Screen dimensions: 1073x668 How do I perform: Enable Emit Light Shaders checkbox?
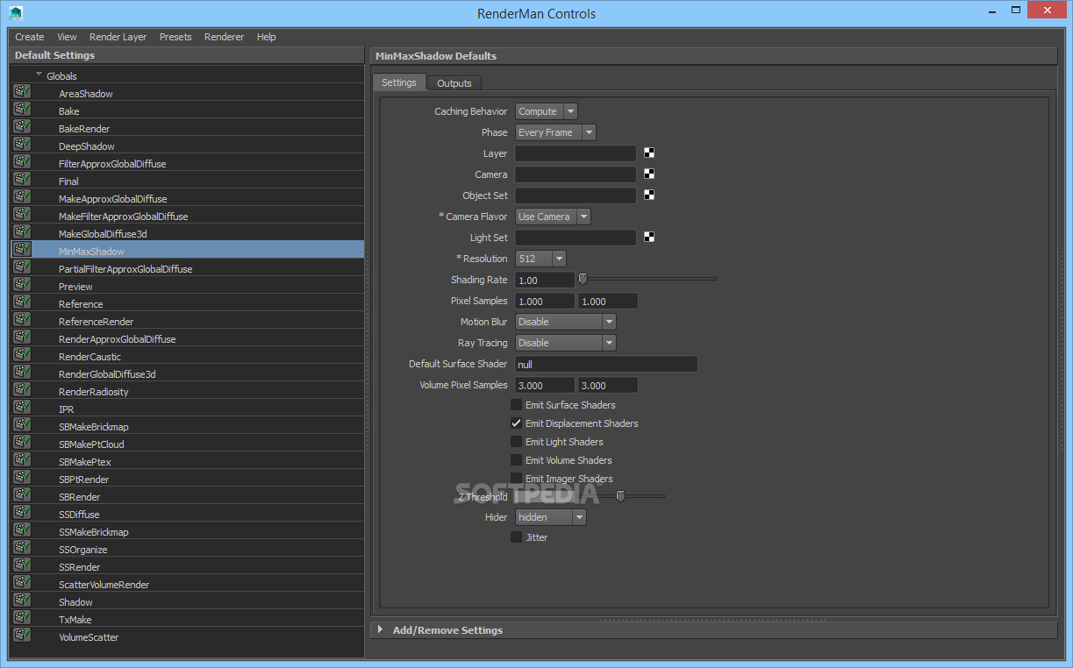coord(516,442)
